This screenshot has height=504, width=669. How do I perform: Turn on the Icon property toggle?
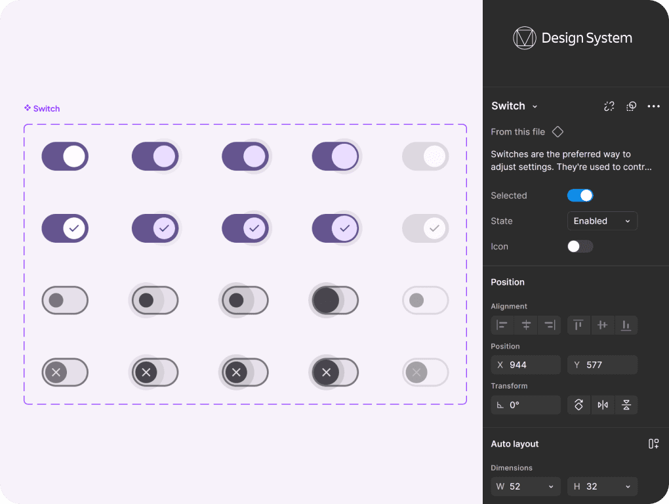click(x=580, y=246)
